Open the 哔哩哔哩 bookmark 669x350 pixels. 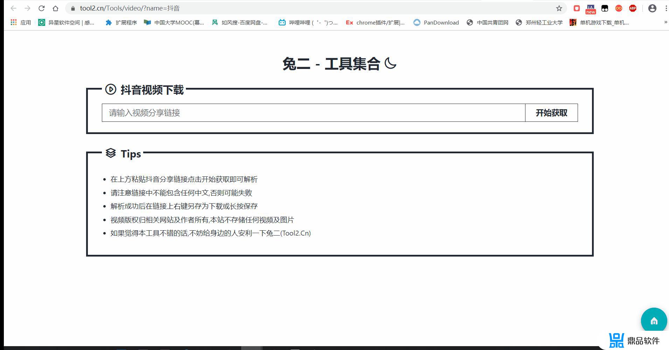pos(308,22)
